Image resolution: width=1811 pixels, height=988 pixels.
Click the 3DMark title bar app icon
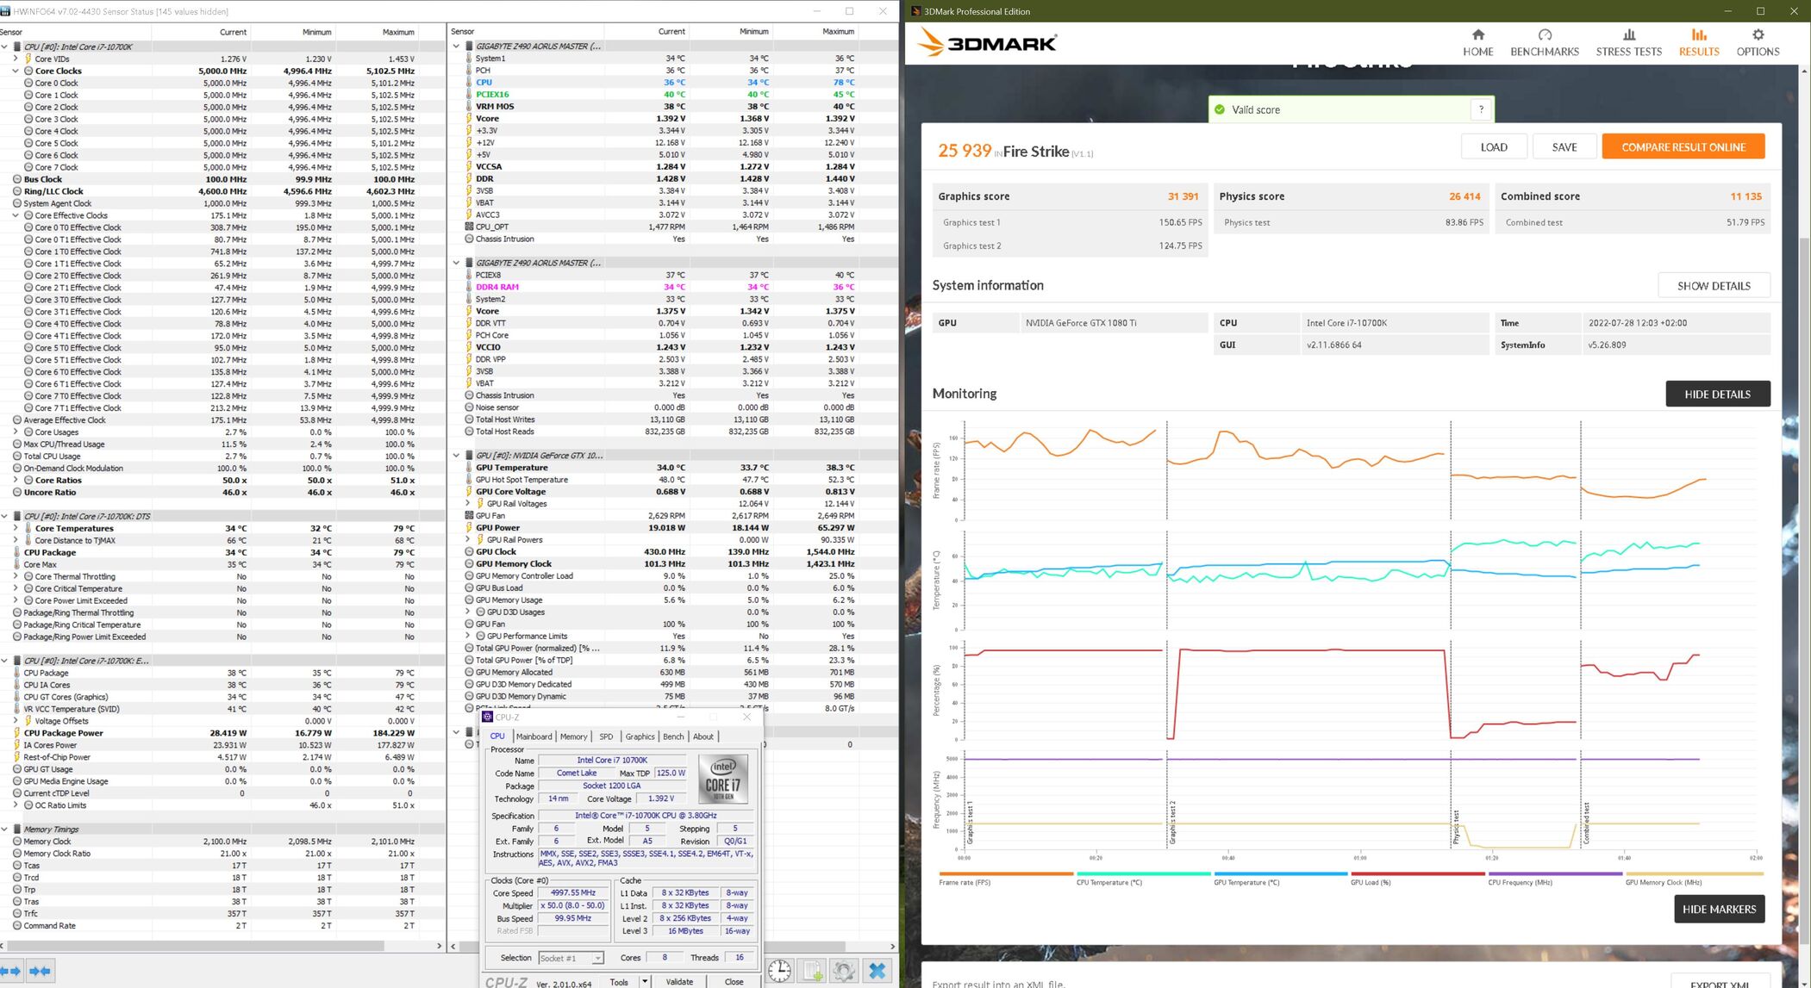point(915,11)
